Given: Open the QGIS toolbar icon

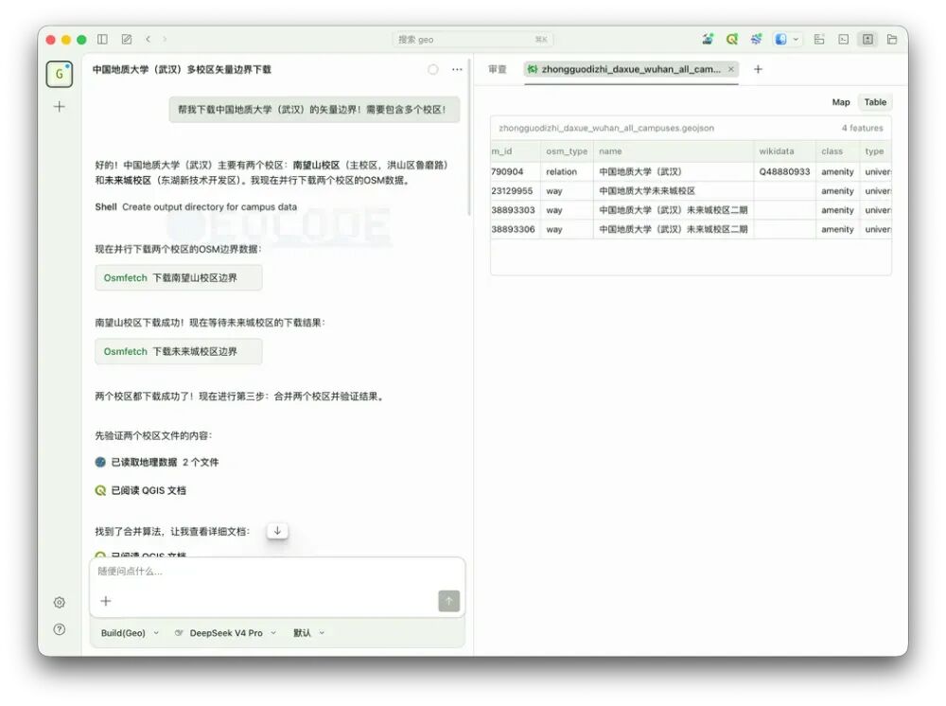Looking at the screenshot, I should pyautogui.click(x=732, y=39).
